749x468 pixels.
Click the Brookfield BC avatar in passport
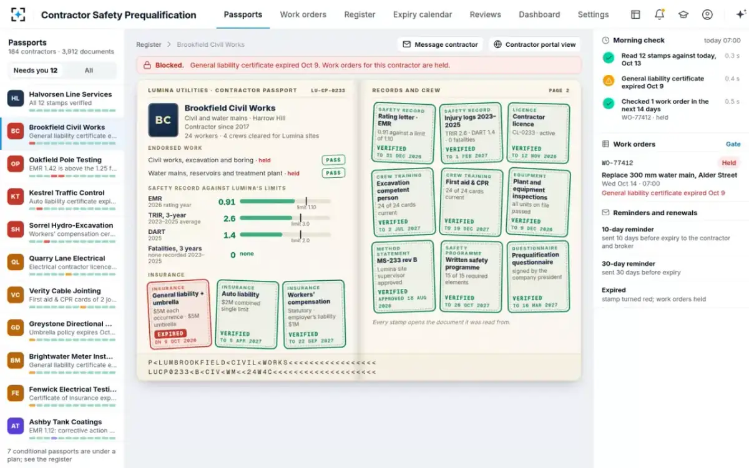[x=163, y=120]
